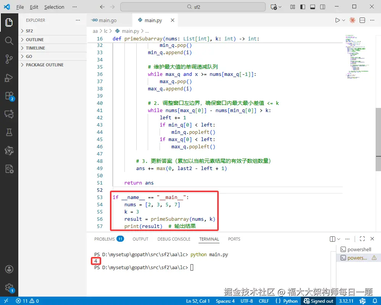Go back with the navigation arrow

[102, 7]
